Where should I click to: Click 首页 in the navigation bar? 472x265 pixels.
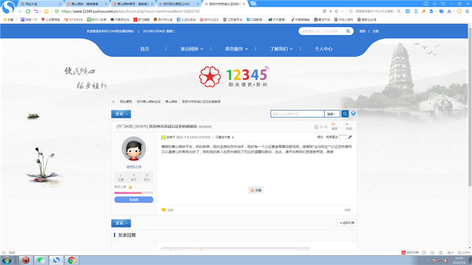coord(144,49)
